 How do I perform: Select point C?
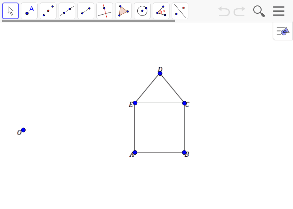[185, 103]
